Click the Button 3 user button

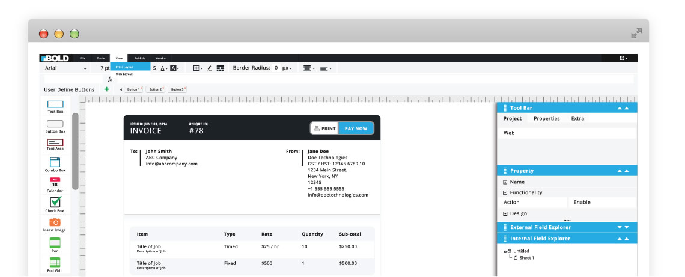pyautogui.click(x=177, y=89)
